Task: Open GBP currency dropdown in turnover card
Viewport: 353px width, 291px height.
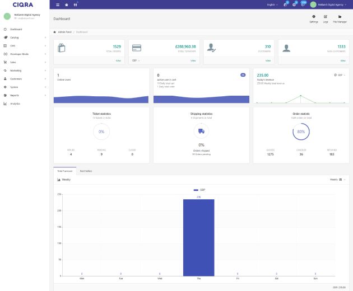Action: click(x=136, y=60)
